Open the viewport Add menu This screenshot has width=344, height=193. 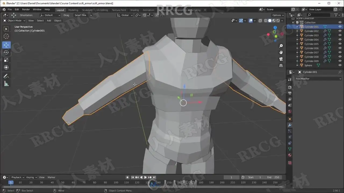[x=49, y=21]
